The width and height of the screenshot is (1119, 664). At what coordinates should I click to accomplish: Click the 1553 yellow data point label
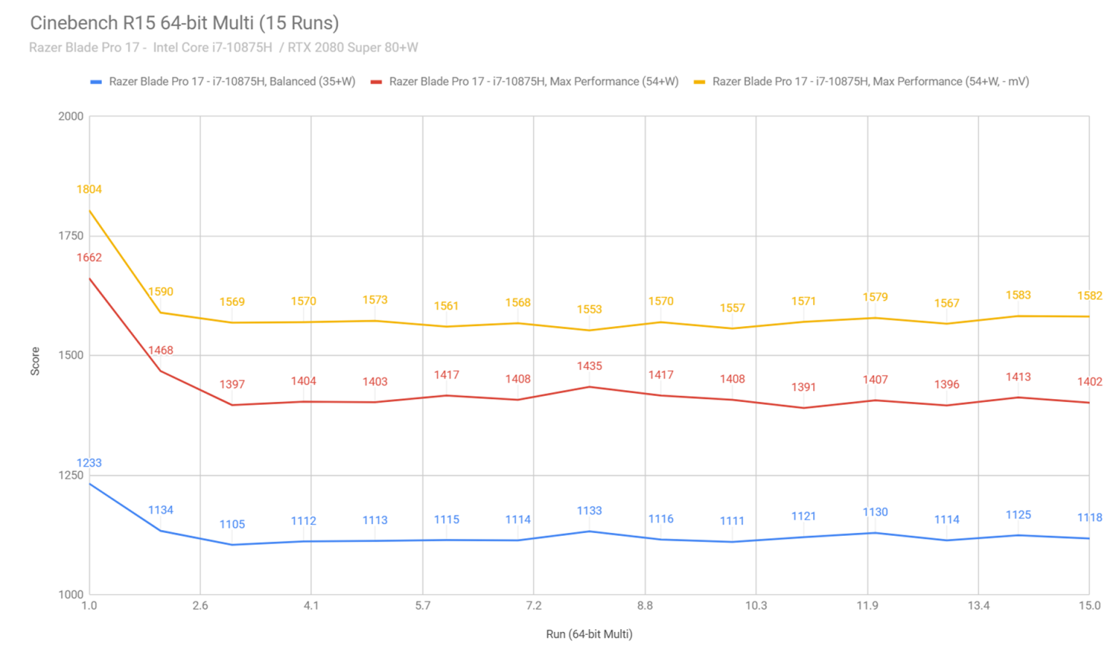(x=589, y=309)
